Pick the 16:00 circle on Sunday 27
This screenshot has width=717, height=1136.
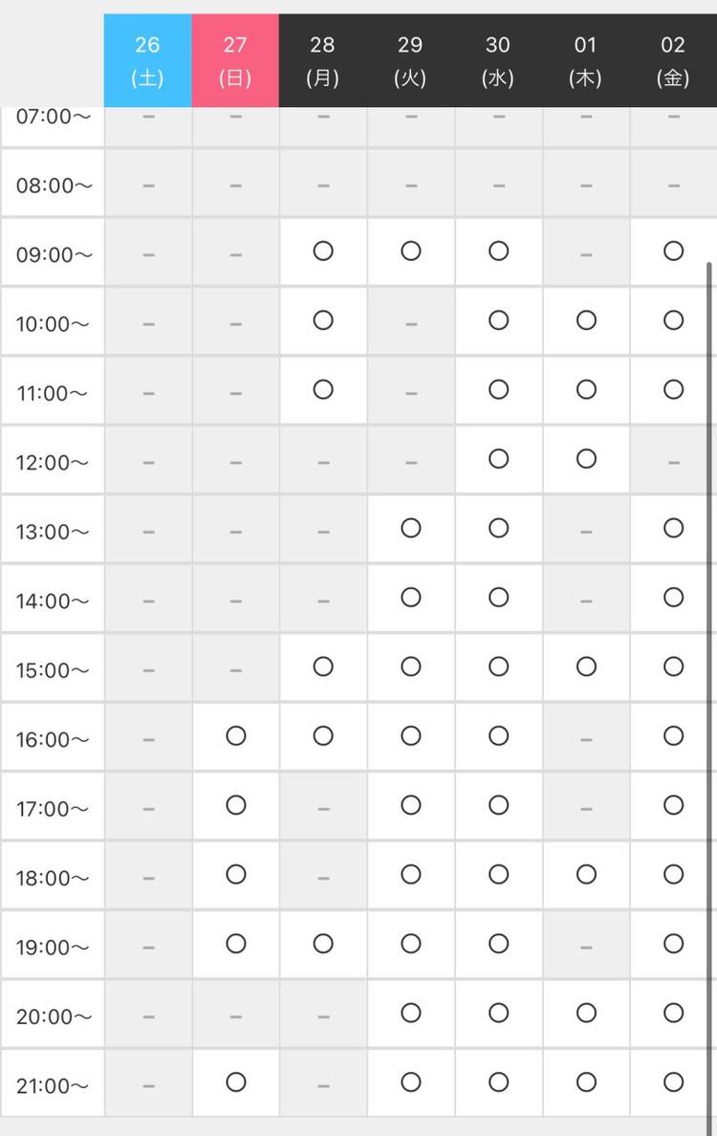click(236, 735)
